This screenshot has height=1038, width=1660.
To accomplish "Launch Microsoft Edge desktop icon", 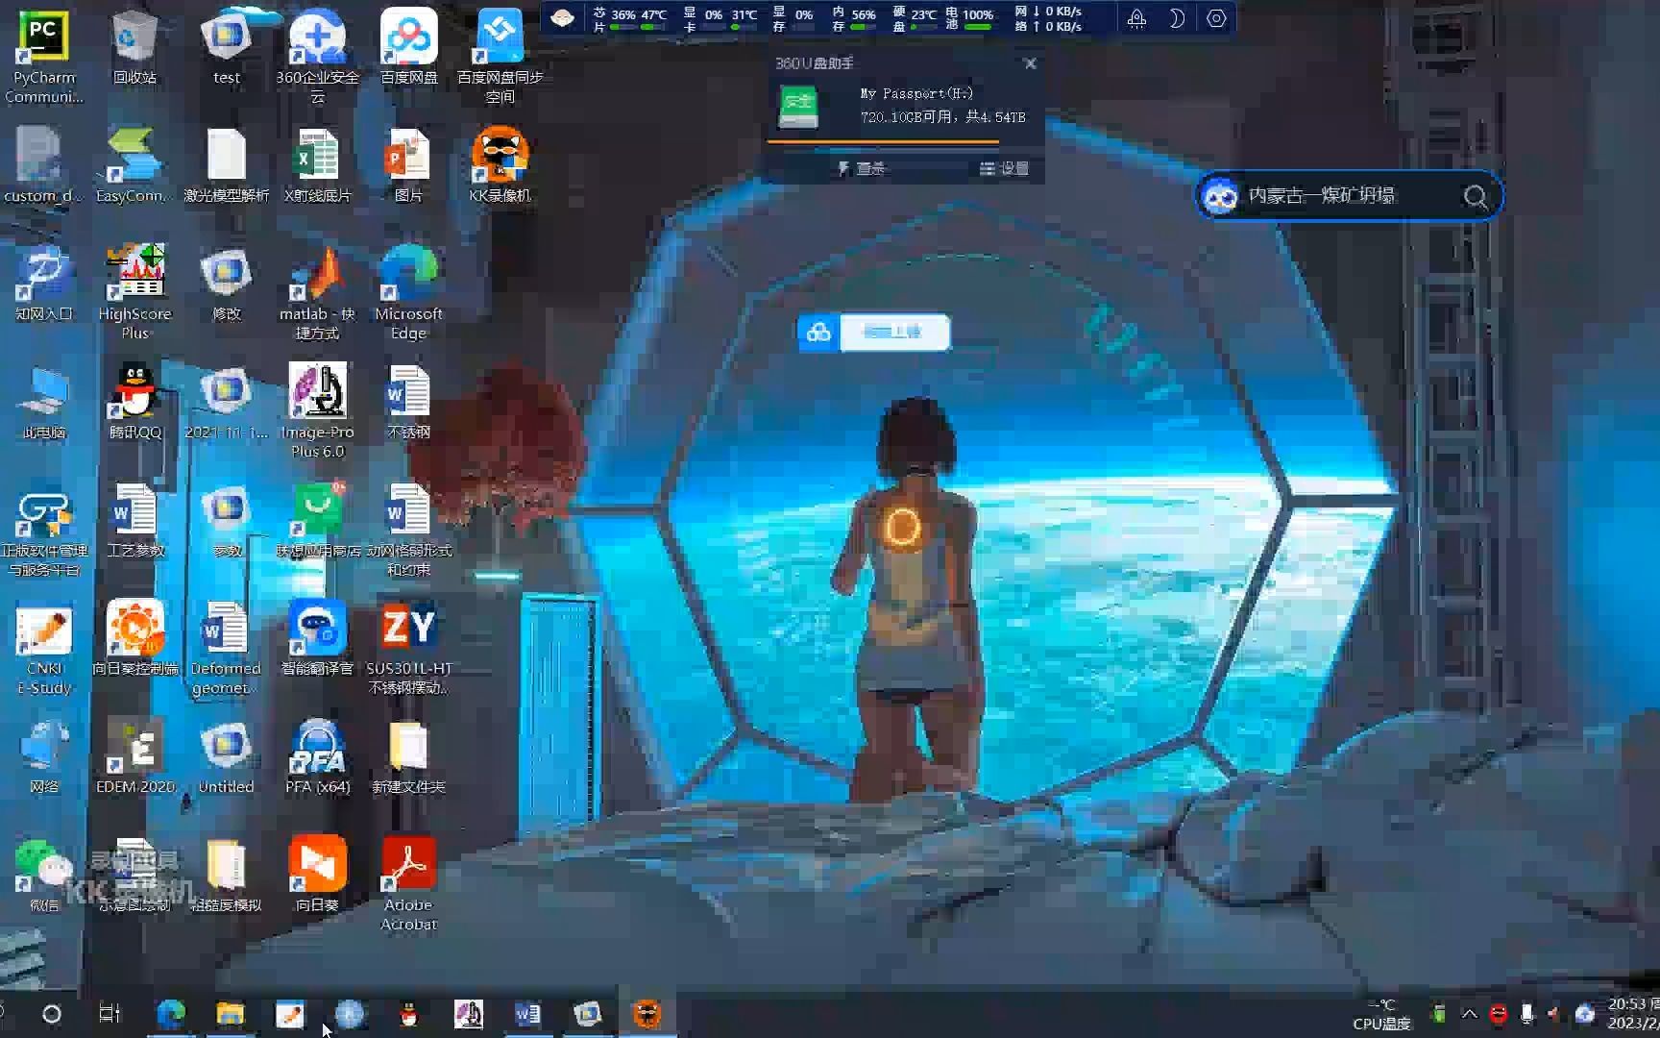I will [x=408, y=292].
